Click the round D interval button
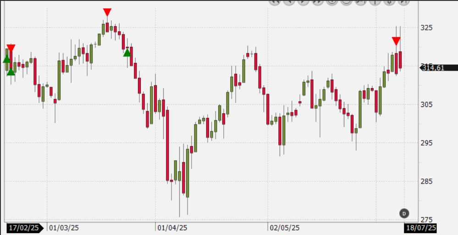458x235 pixels. tap(404, 213)
